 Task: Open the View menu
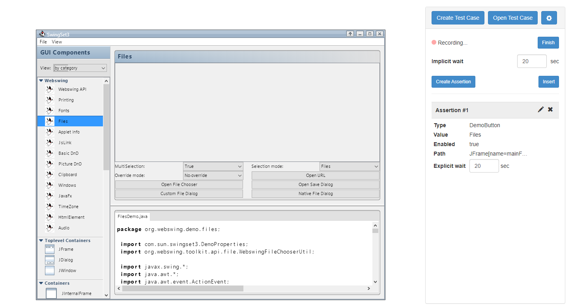pos(57,42)
